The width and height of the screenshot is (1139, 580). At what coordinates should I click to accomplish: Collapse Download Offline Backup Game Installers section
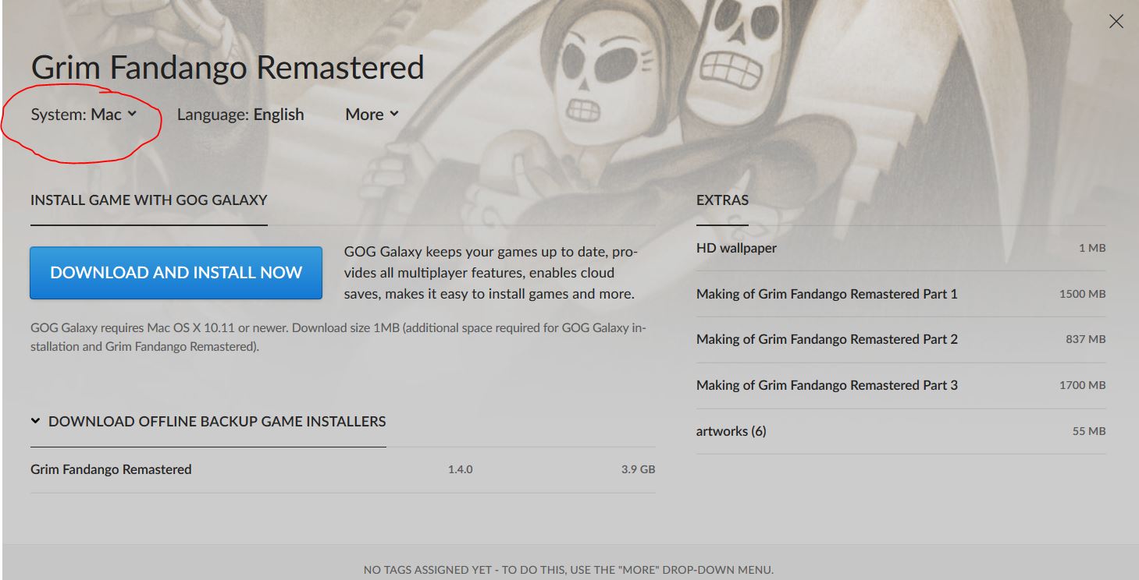[208, 422]
